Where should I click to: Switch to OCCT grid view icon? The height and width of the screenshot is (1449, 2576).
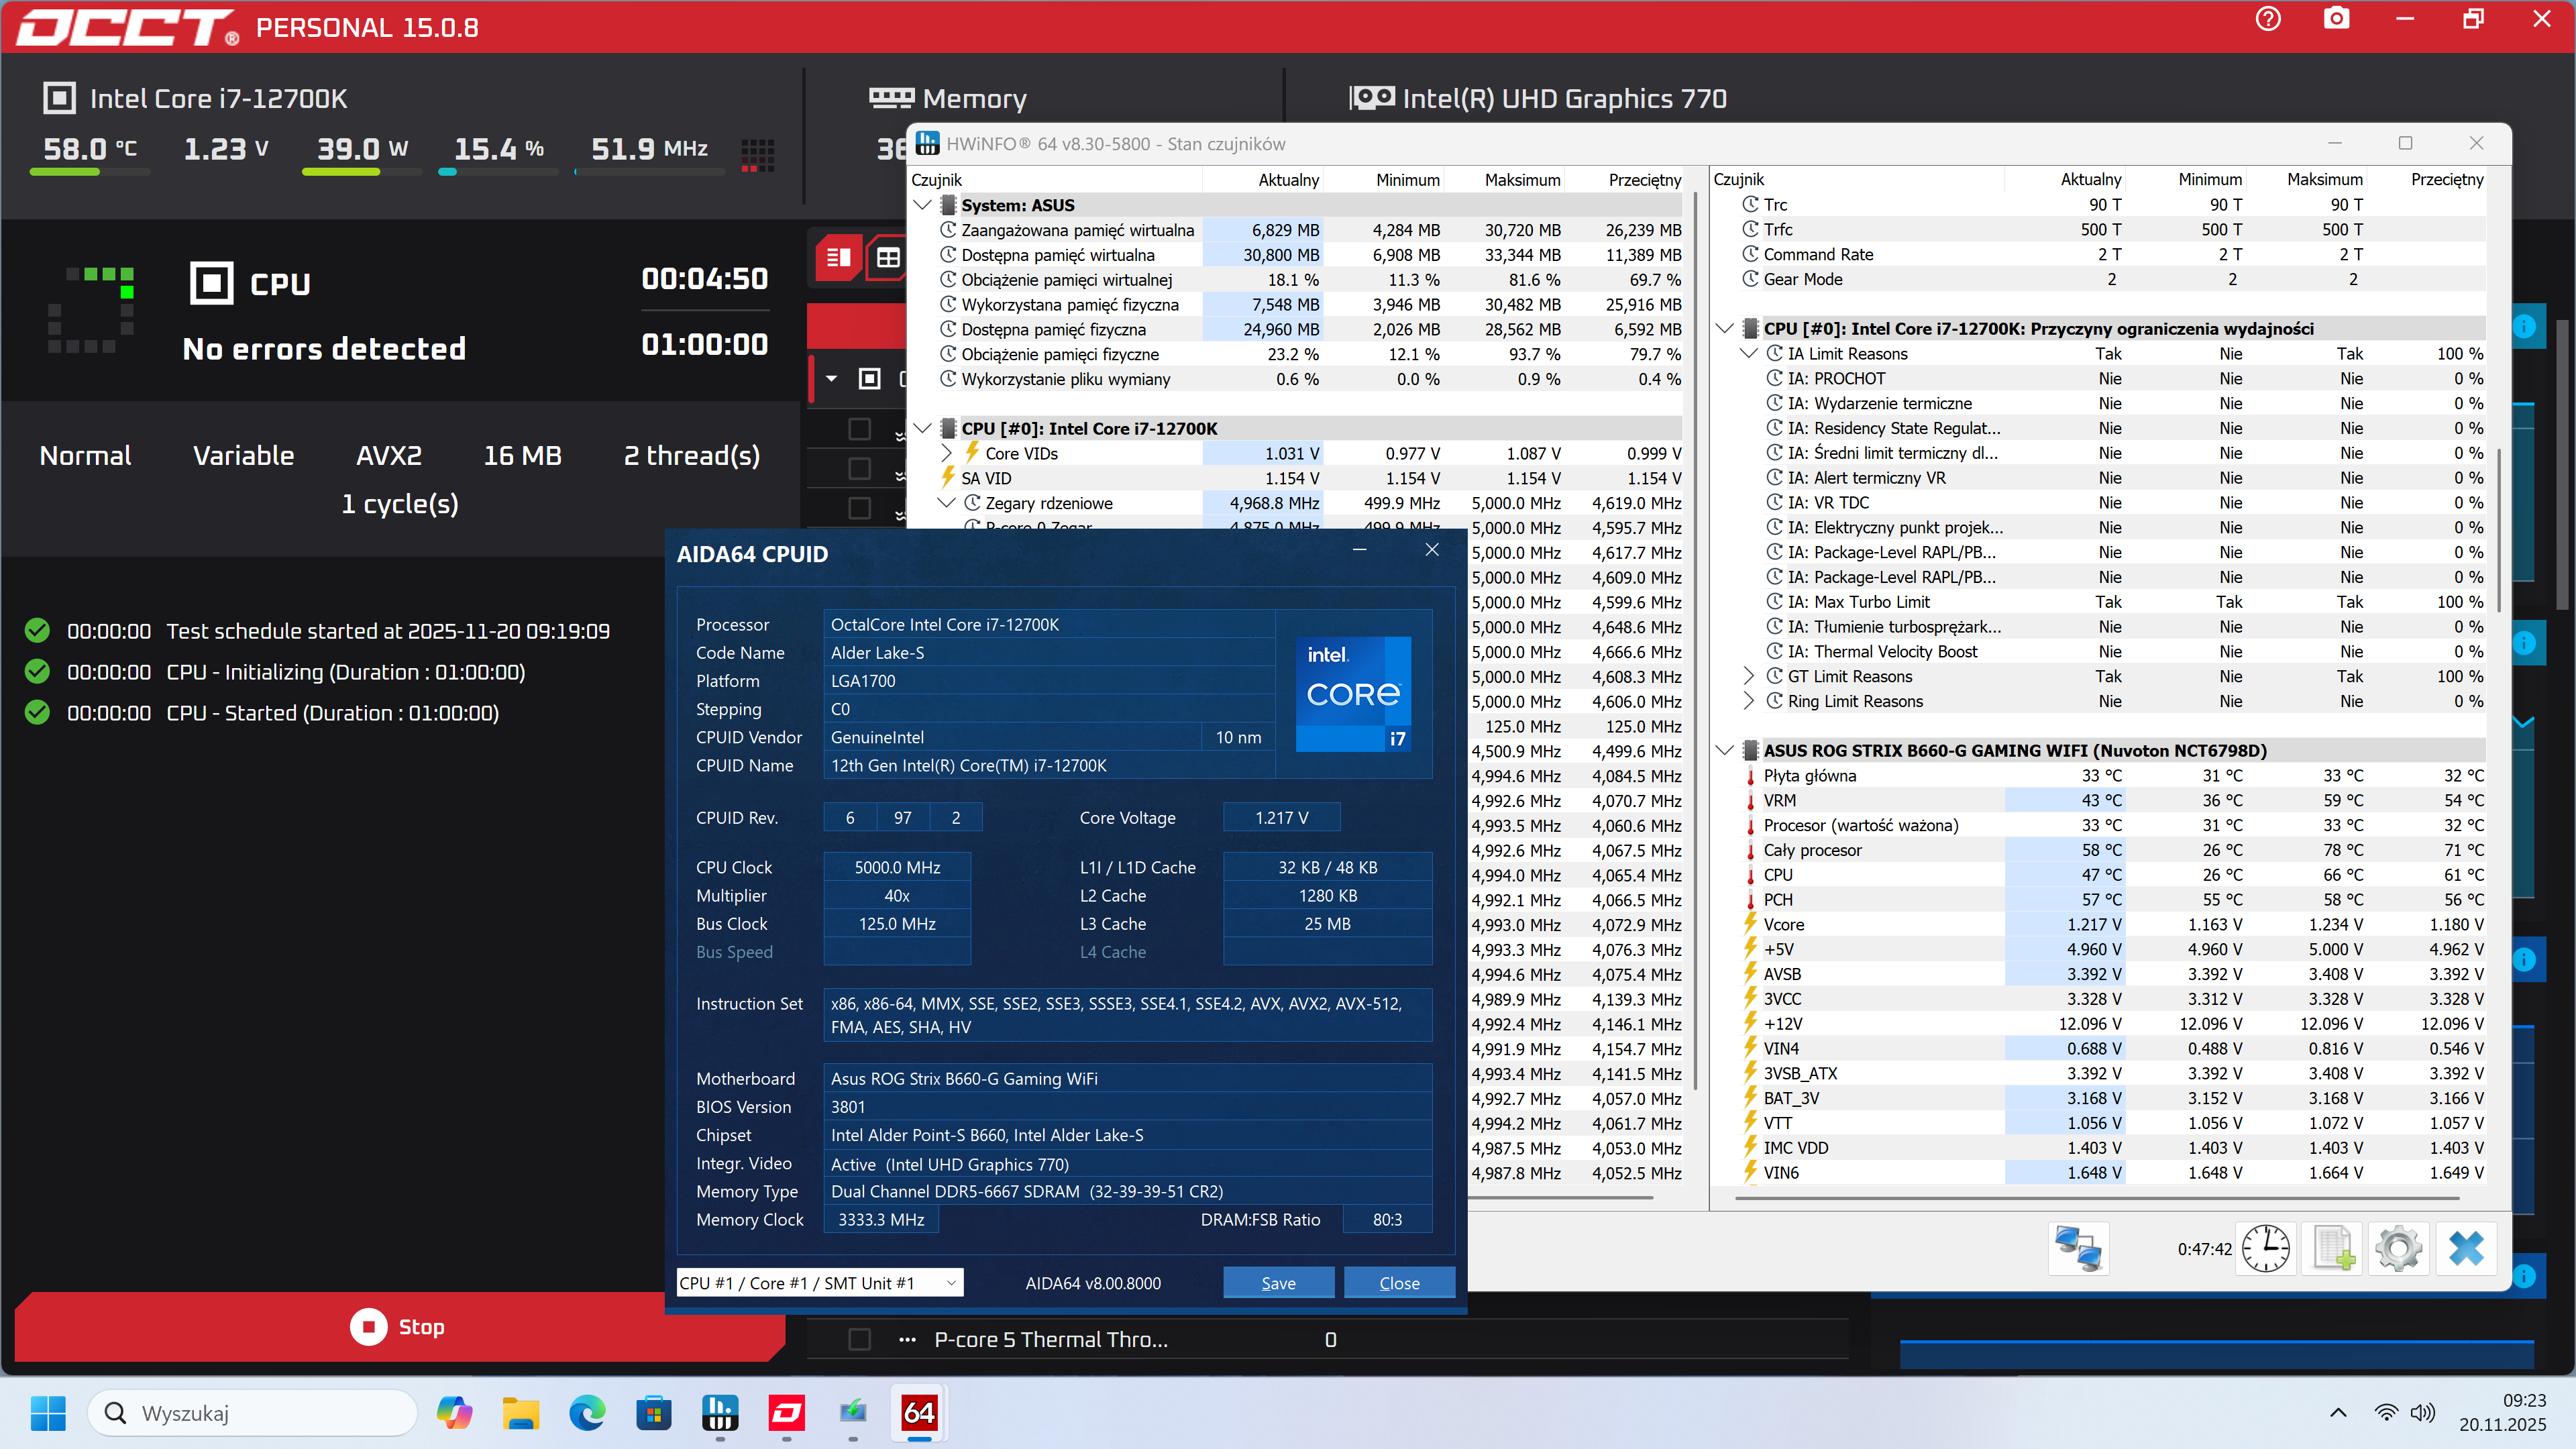[888, 258]
